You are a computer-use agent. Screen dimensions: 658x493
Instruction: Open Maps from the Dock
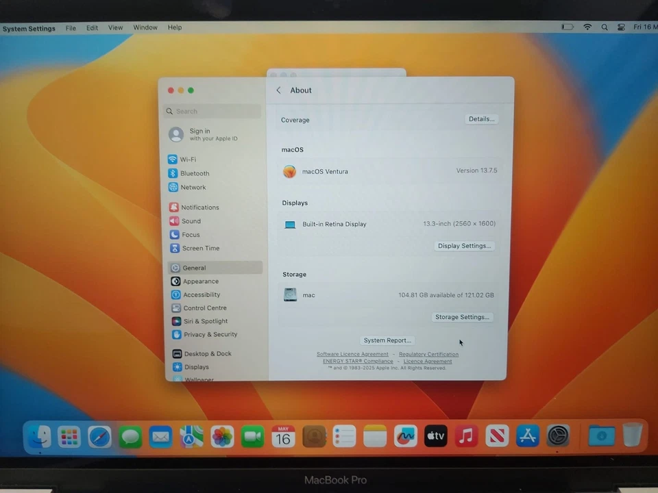[x=191, y=436]
